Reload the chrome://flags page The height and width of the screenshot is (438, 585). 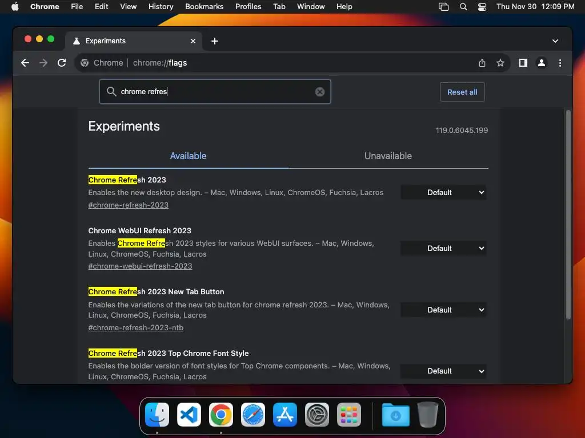62,63
